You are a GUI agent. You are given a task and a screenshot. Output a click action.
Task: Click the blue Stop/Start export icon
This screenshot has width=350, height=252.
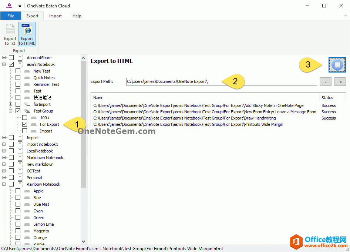[338, 64]
